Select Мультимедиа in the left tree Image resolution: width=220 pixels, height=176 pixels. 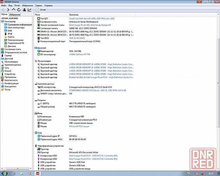pos(10,62)
